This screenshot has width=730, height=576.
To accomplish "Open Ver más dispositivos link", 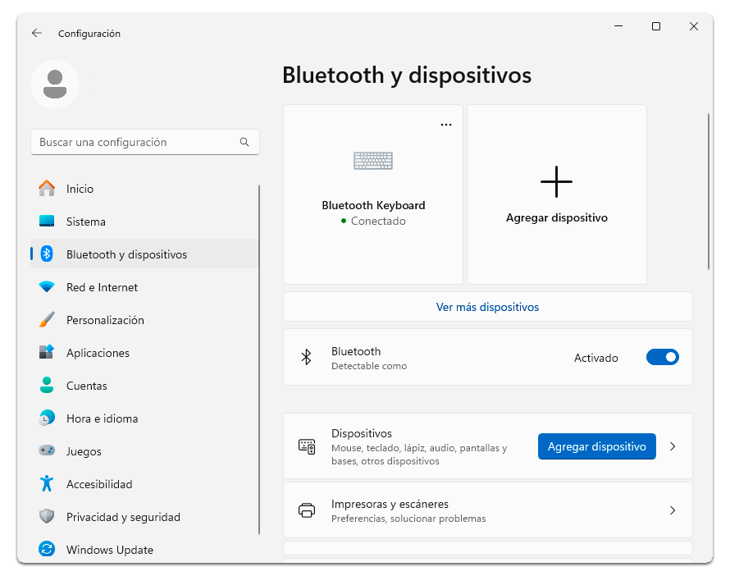I will [x=487, y=307].
